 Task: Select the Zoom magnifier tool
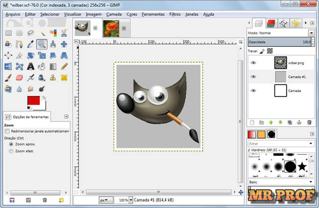[x=42, y=44]
